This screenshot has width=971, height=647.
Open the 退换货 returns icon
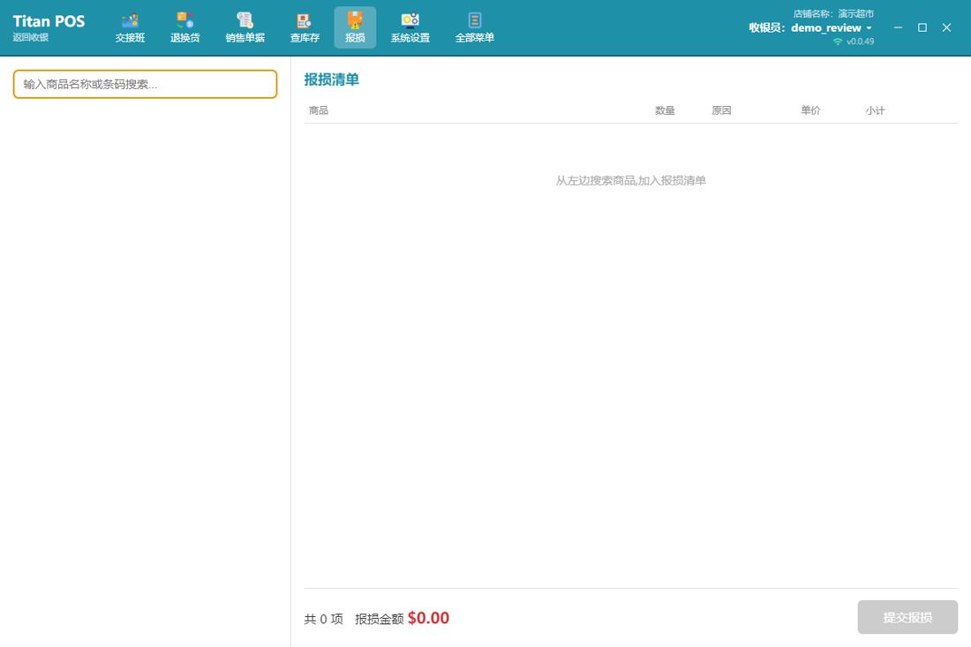pos(184,27)
